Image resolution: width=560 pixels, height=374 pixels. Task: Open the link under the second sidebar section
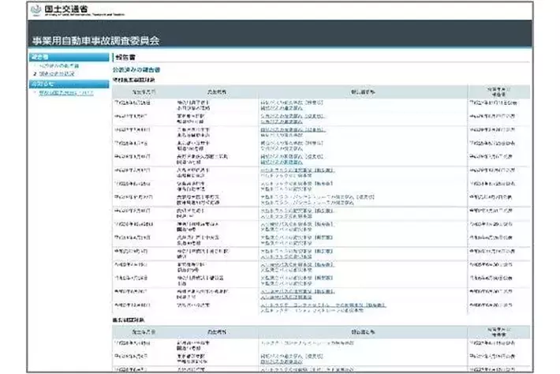point(65,92)
